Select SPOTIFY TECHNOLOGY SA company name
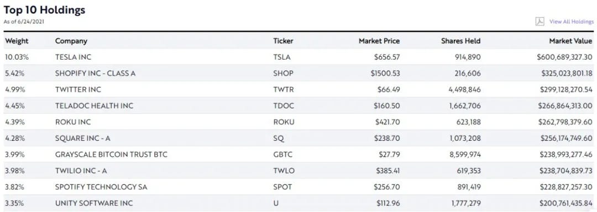The image size is (597, 212). pos(101,187)
